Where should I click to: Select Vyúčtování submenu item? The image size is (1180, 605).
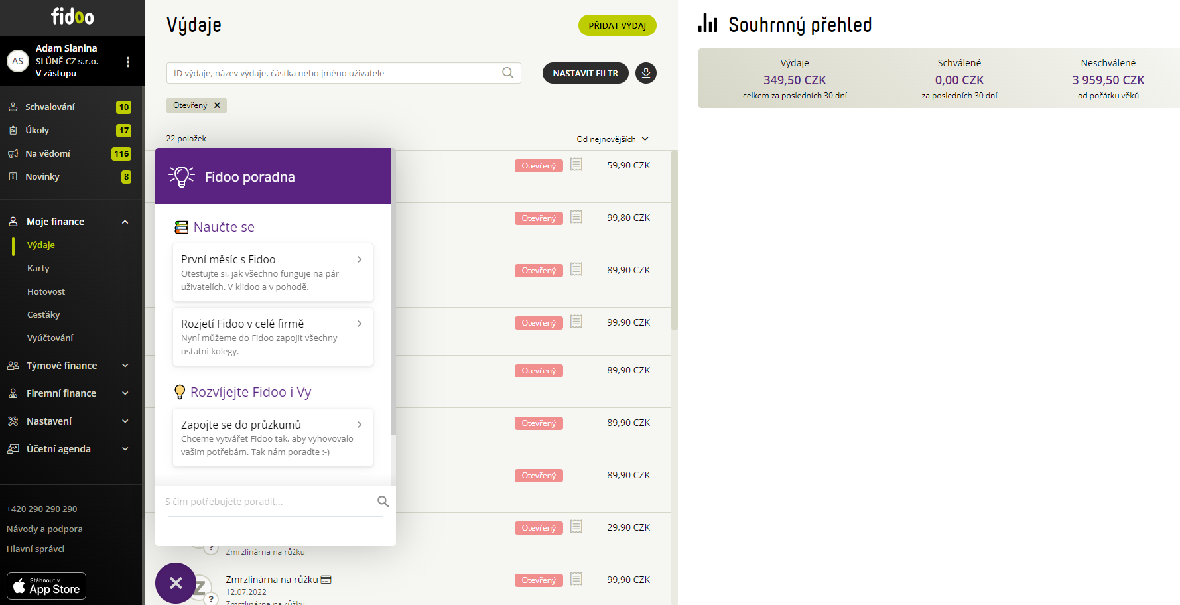click(x=50, y=338)
